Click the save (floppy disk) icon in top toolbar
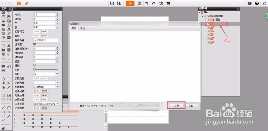Viewport: 268px width, 131px height. coord(112,3)
